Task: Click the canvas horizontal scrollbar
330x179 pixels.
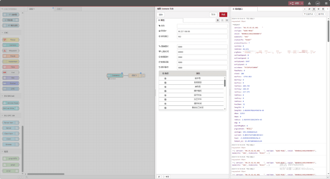Action: click(46, 174)
